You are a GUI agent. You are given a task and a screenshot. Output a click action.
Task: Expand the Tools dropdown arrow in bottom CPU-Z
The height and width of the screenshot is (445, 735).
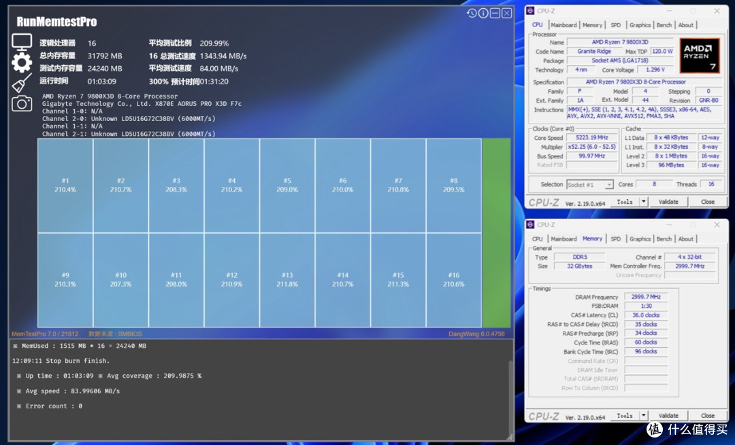coord(644,416)
